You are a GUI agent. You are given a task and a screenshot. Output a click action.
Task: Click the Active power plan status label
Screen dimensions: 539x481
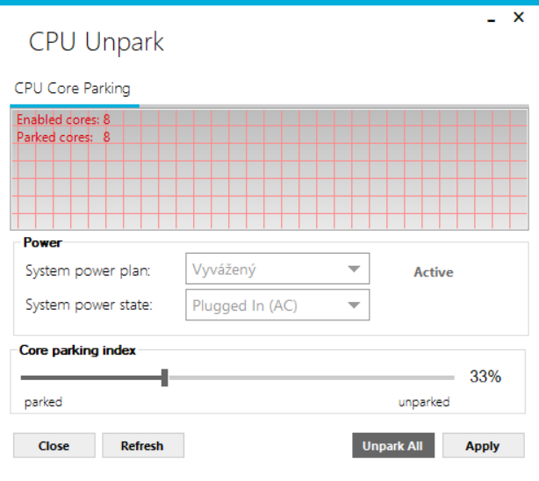click(x=434, y=272)
